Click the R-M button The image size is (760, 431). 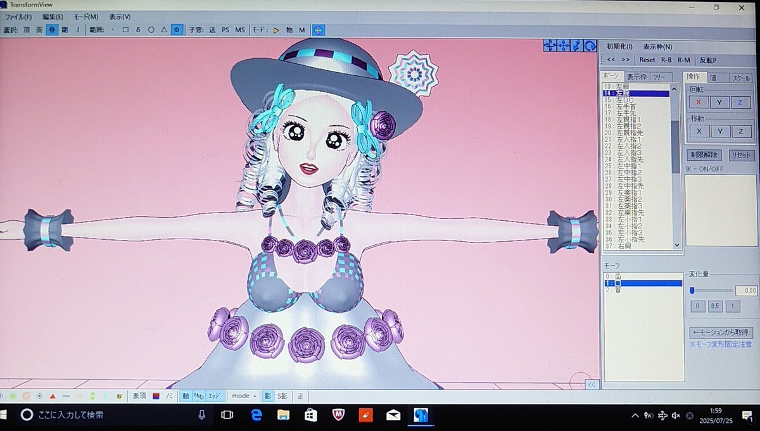(684, 59)
